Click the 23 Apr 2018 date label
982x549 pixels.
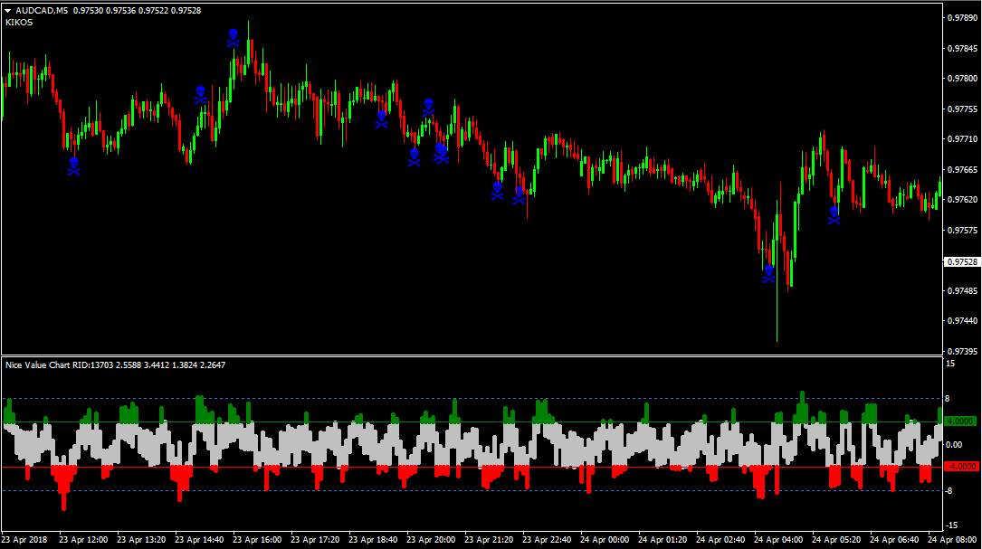point(25,540)
